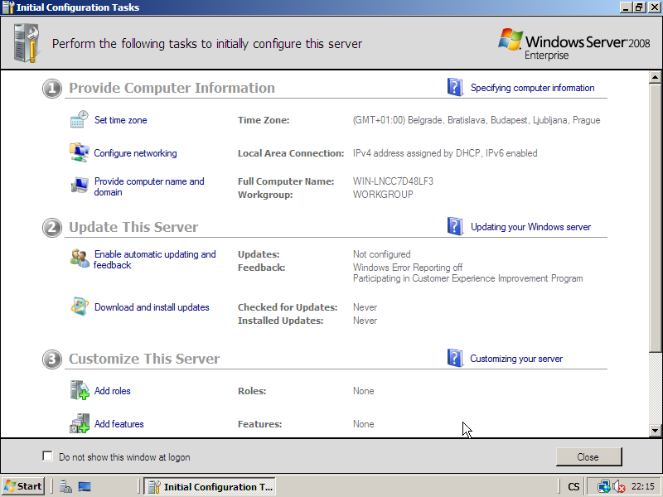The image size is (663, 497).
Task: Click the scrollbar up arrow
Action: tap(655, 77)
